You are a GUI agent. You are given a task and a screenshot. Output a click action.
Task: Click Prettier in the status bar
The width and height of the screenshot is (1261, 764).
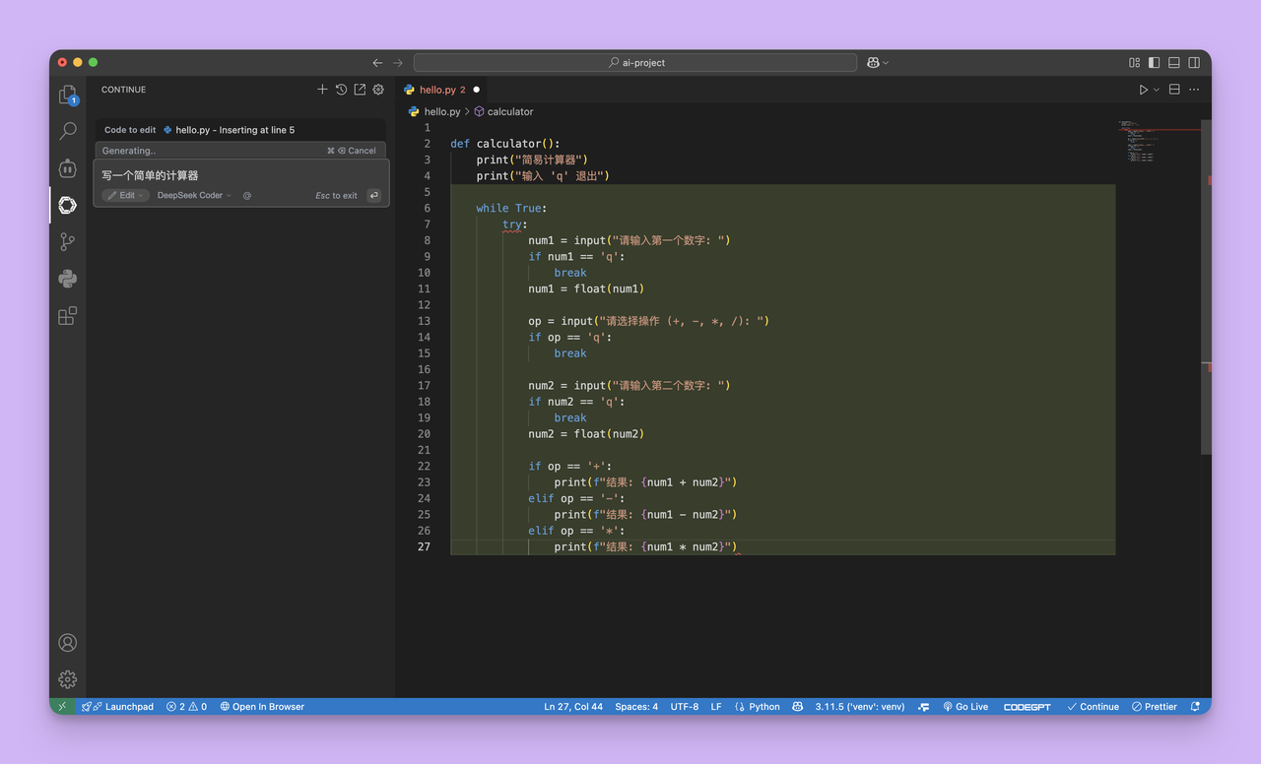[x=1154, y=707]
